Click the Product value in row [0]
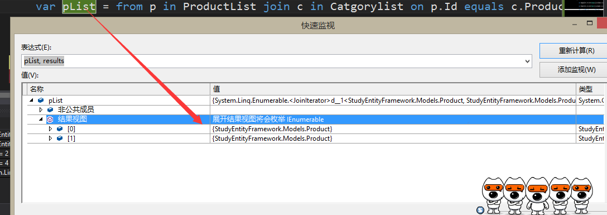The image size is (607, 215). pyautogui.click(x=272, y=129)
